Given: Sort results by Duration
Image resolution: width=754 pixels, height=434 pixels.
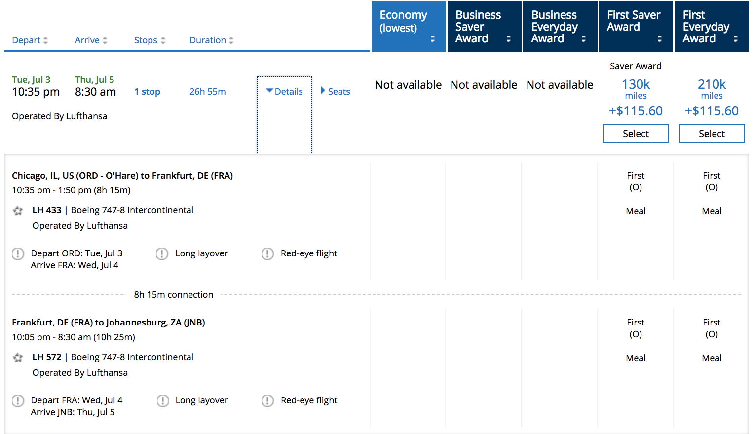Looking at the screenshot, I should tap(211, 40).
